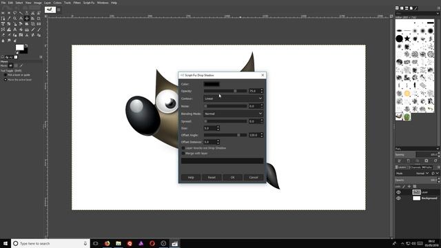
Task: Hide the Background layer eye icon
Action: click(x=398, y=198)
